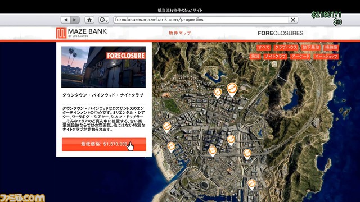
Task: Click the foreclosures.maze-bank.com address field
Action: click(201, 20)
